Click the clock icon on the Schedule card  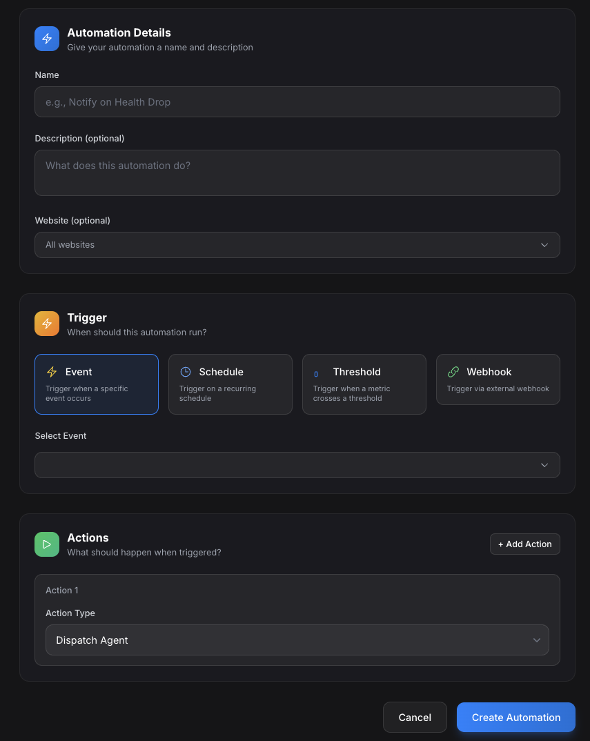tap(186, 371)
